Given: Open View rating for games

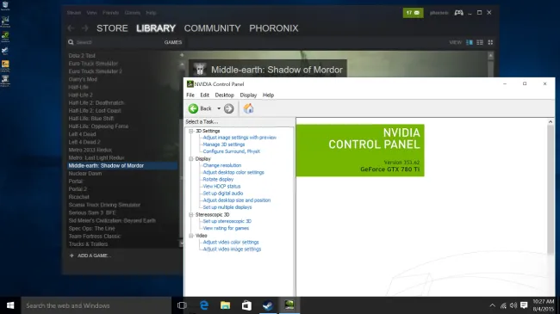Looking at the screenshot, I should (x=226, y=228).
